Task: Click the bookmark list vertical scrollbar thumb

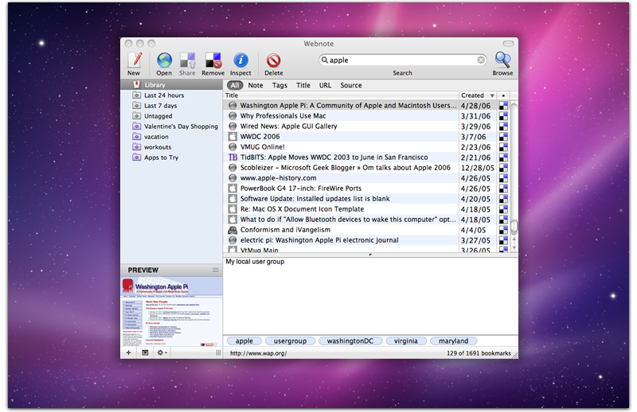Action: 514,227
